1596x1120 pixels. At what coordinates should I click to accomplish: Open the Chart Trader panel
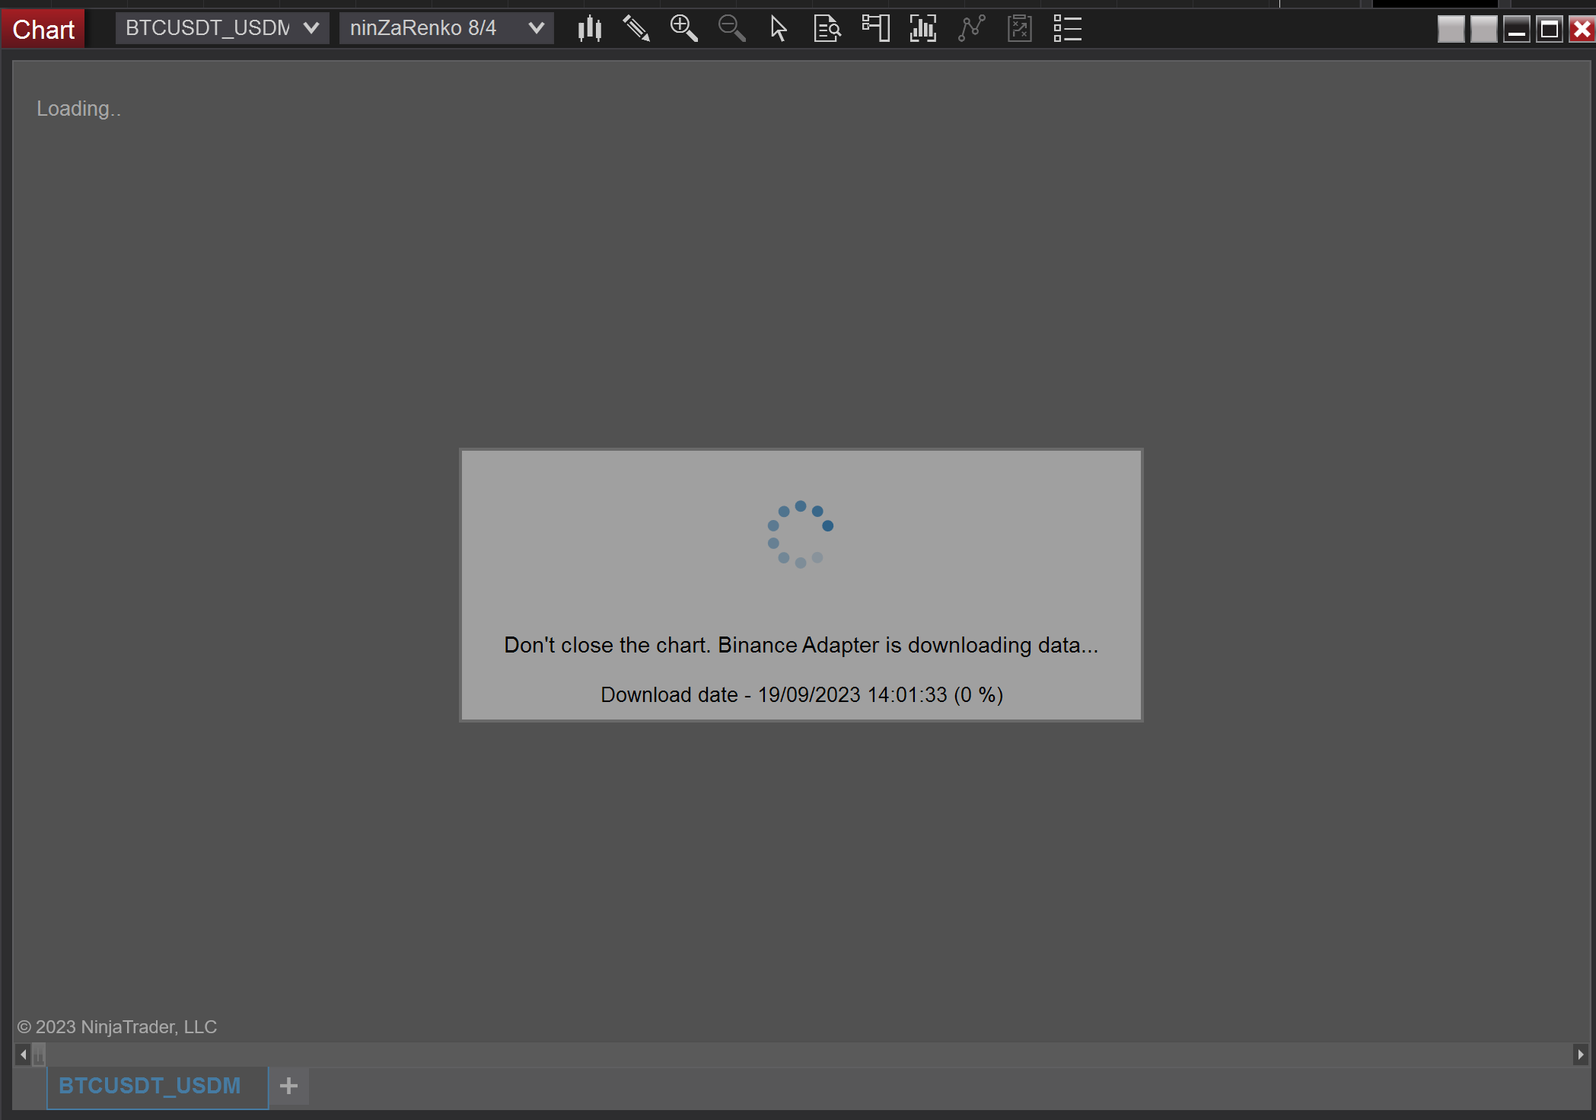[x=874, y=28]
